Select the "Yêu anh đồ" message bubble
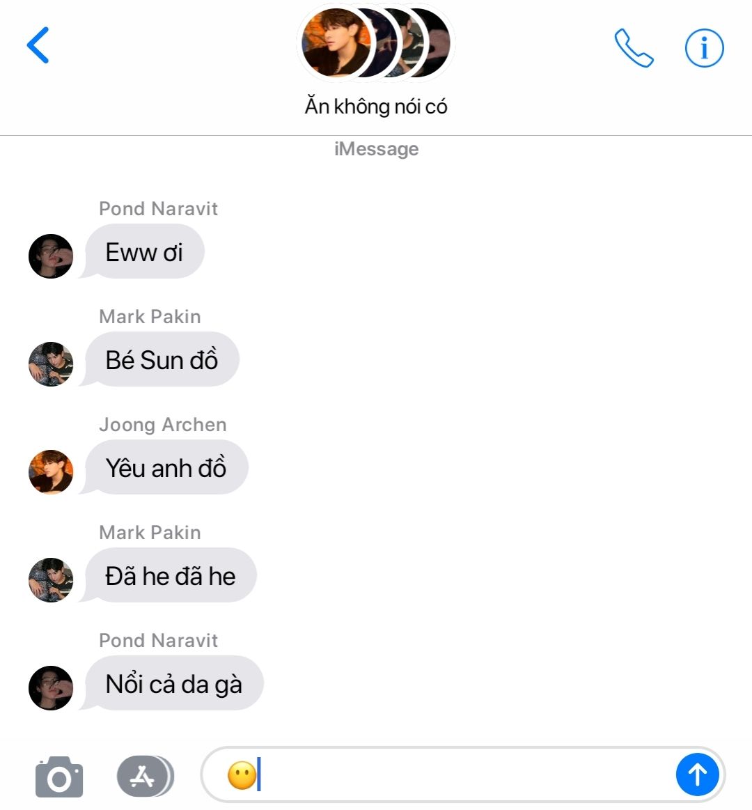This screenshot has width=752, height=810. click(x=165, y=467)
